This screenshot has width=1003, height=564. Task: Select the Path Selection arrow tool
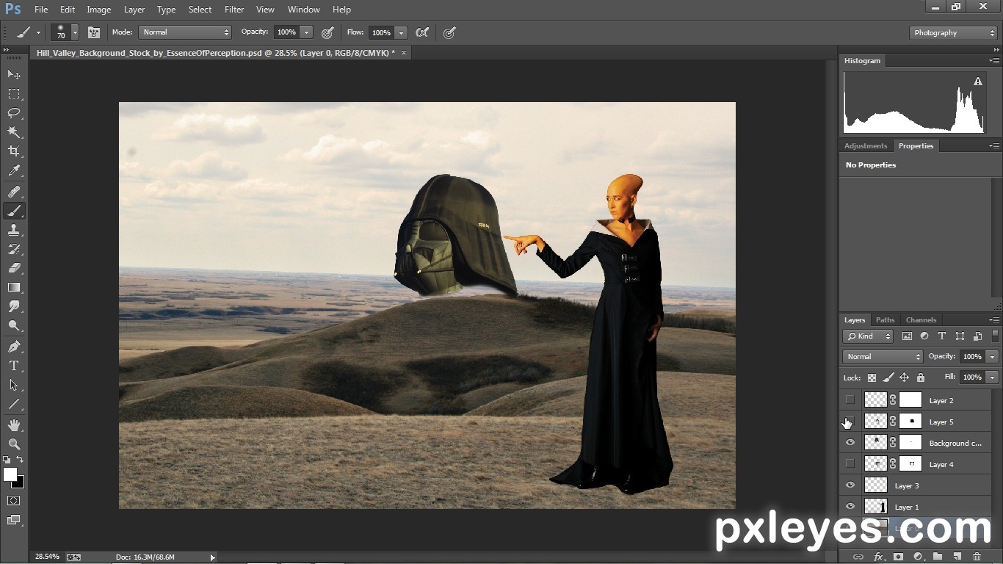[x=14, y=385]
